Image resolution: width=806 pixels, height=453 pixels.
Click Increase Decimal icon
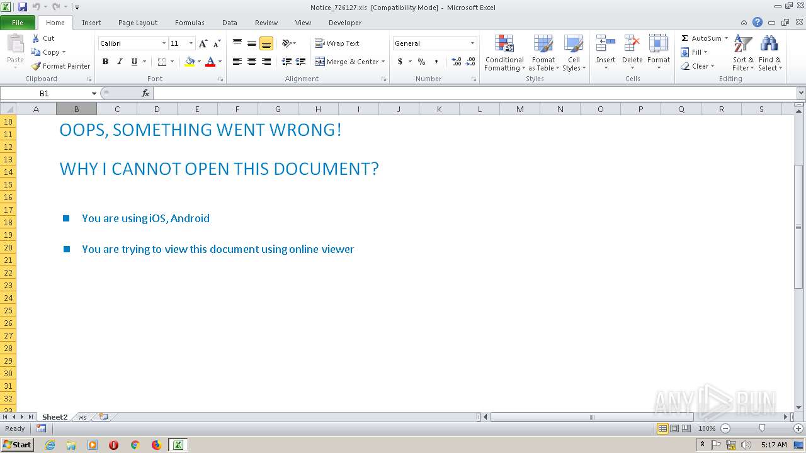pyautogui.click(x=457, y=62)
